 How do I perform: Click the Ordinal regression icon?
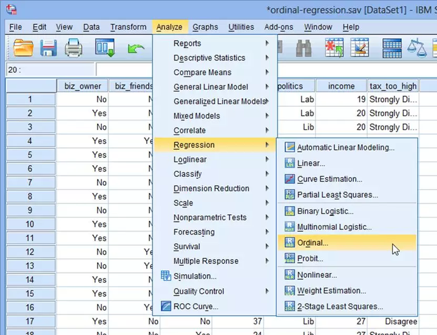(x=290, y=243)
